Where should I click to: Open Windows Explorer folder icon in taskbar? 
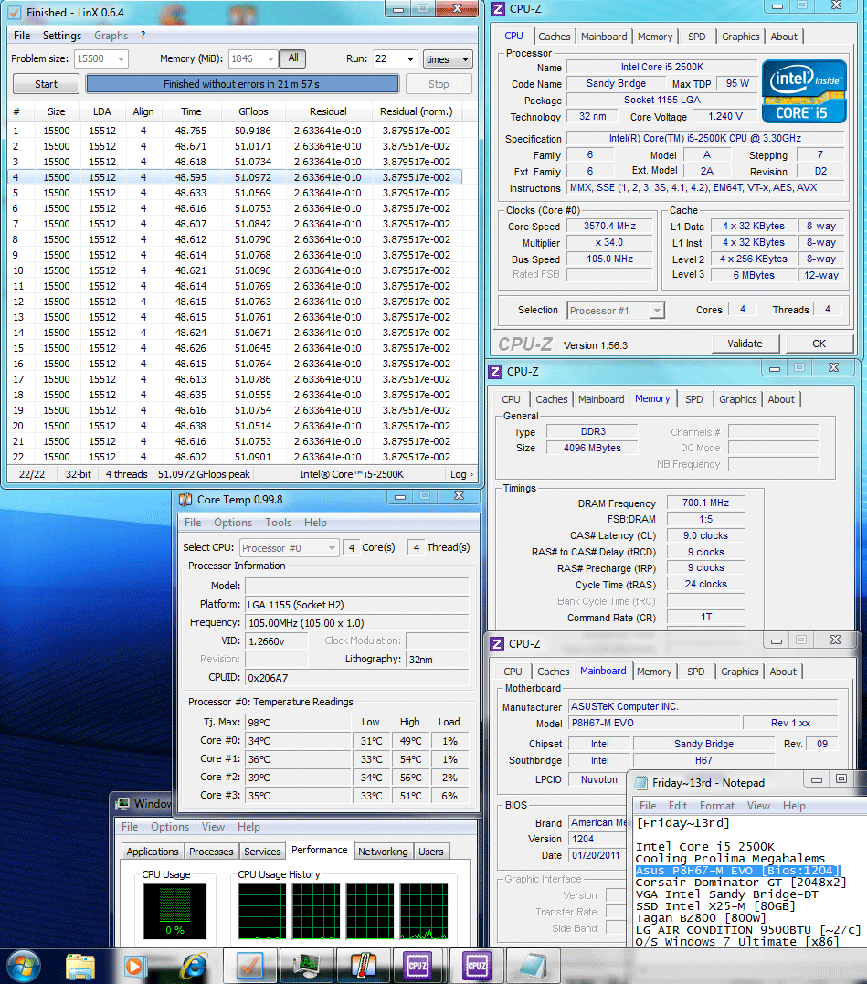[80, 965]
